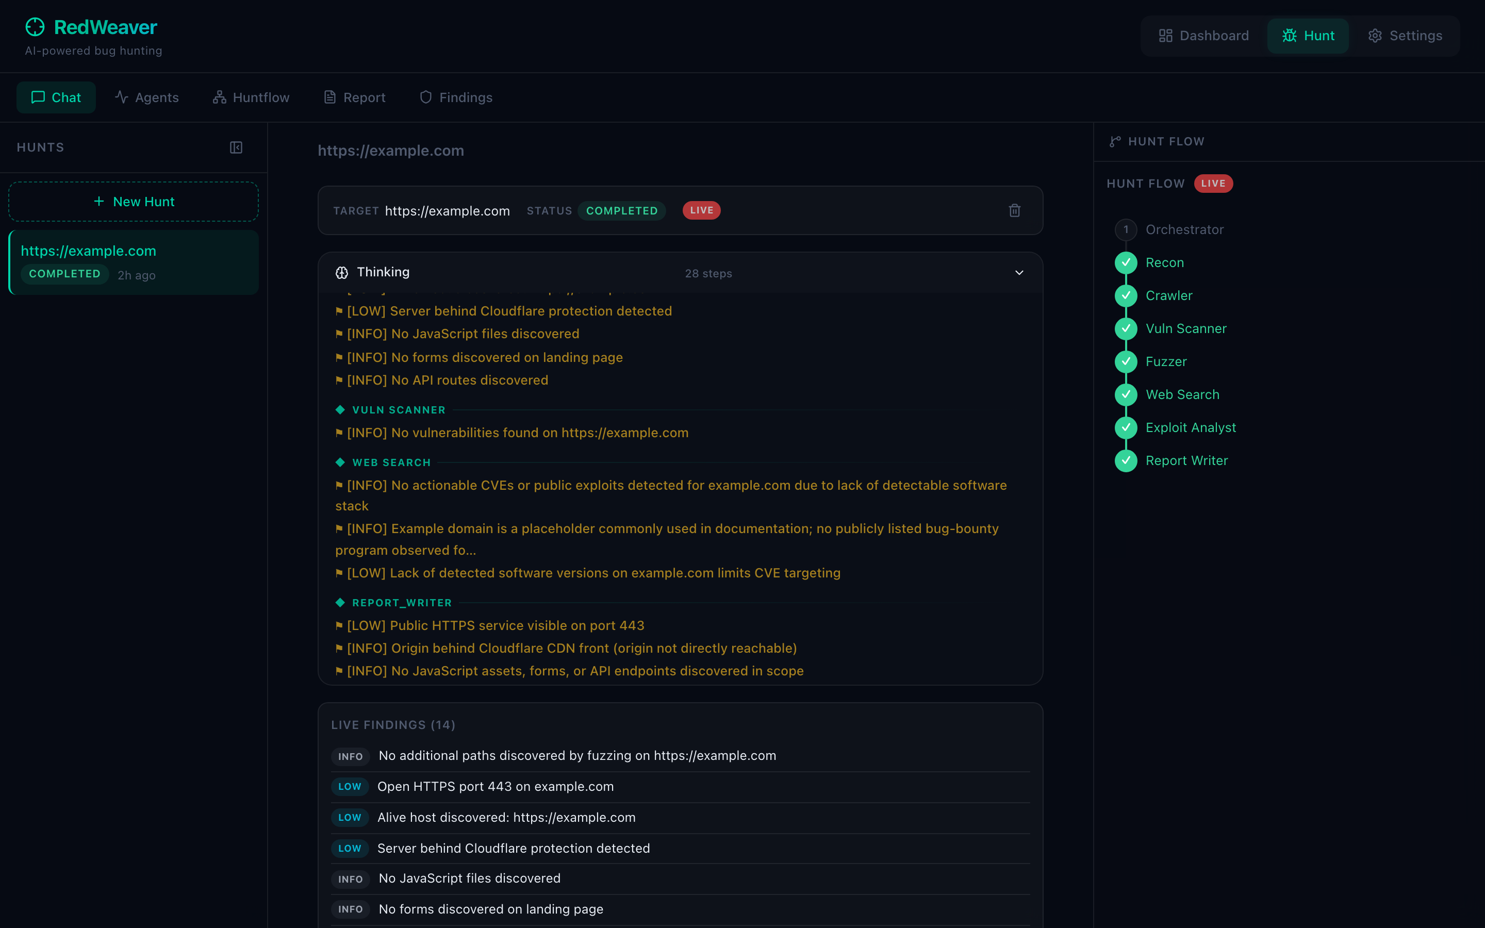Image resolution: width=1485 pixels, height=928 pixels.
Task: Click Hunt Flow branch icon in header
Action: [1115, 142]
